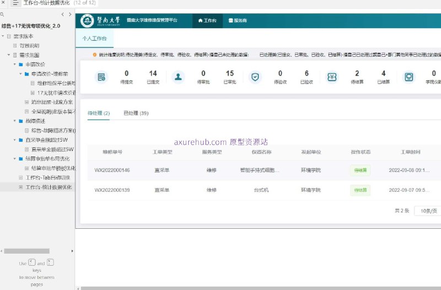The height and width of the screenshot is (290, 441).
Task: Open the 工作台-Tab自动切换 page
Action: pyautogui.click(x=48, y=178)
